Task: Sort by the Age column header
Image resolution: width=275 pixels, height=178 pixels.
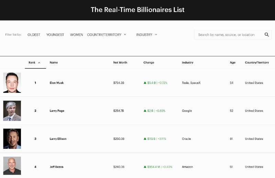Action: 233,63
